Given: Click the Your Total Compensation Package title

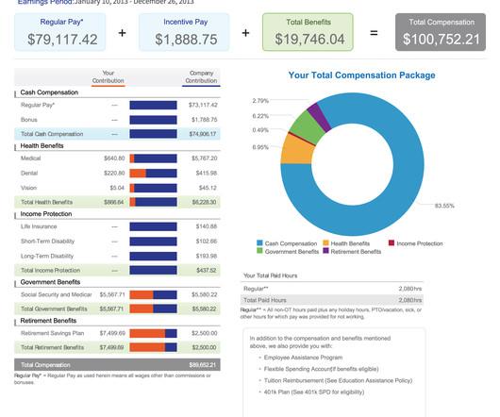Looking at the screenshot, I should pyautogui.click(x=361, y=75).
